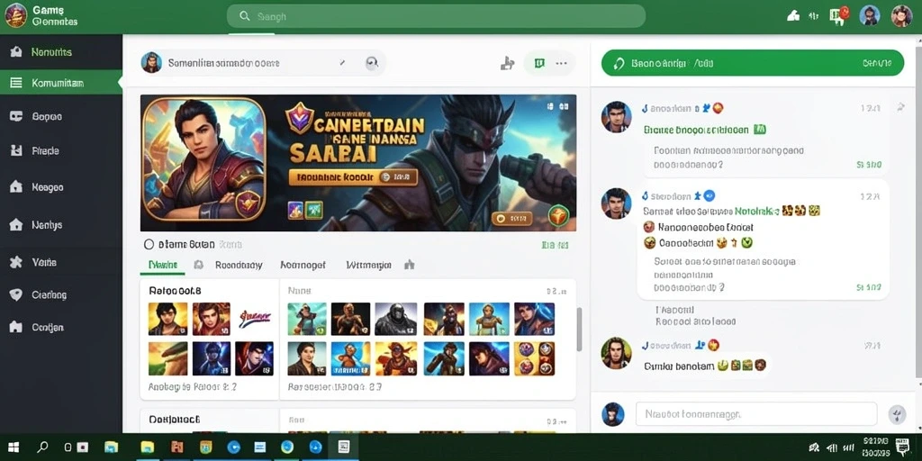Open the notification center in the system tray
Image resolution: width=922 pixels, height=461 pixels.
pyautogui.click(x=902, y=446)
